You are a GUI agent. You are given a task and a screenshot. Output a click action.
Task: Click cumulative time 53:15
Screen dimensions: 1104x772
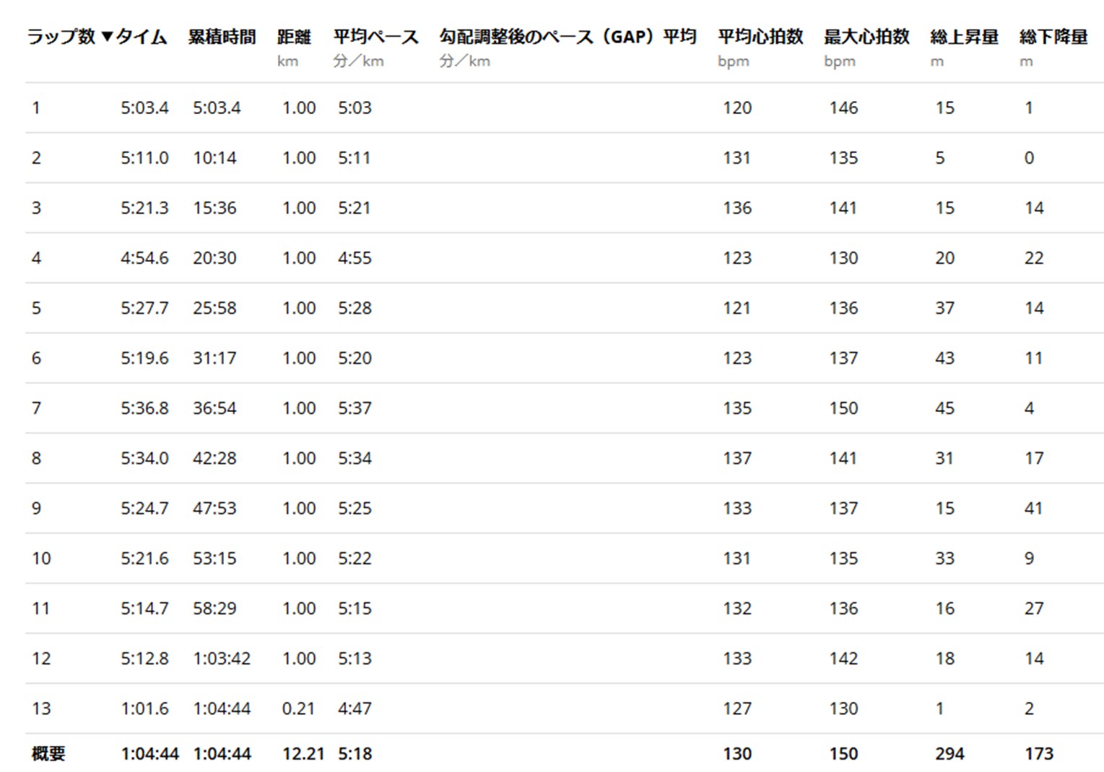pyautogui.click(x=214, y=558)
